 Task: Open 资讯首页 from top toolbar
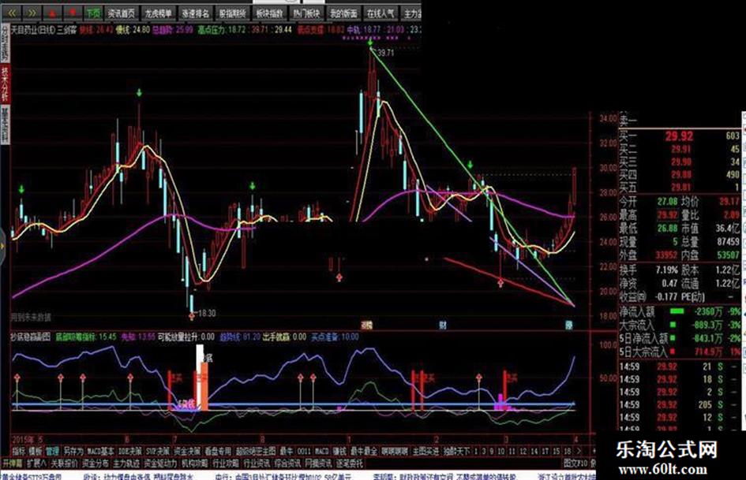coord(122,13)
